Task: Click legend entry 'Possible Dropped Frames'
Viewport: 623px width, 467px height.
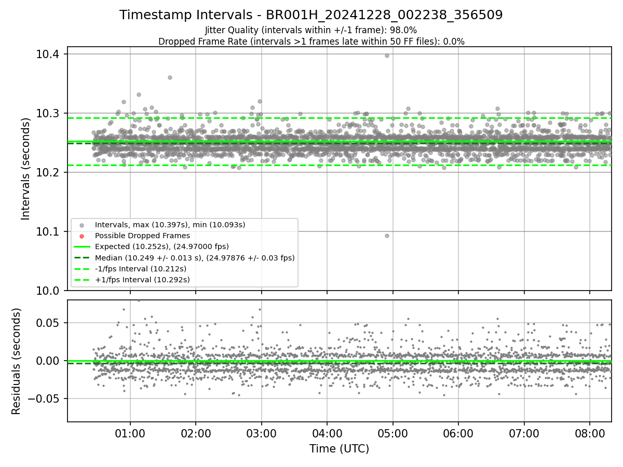Action: 142,236
